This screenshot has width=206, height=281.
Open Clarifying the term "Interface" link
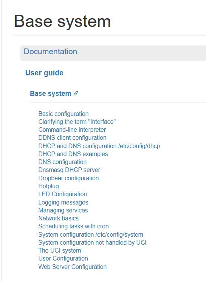pyautogui.click(x=77, y=122)
